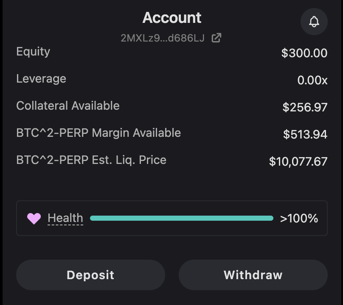
Task: Click the Deposit button
Action: click(90, 275)
